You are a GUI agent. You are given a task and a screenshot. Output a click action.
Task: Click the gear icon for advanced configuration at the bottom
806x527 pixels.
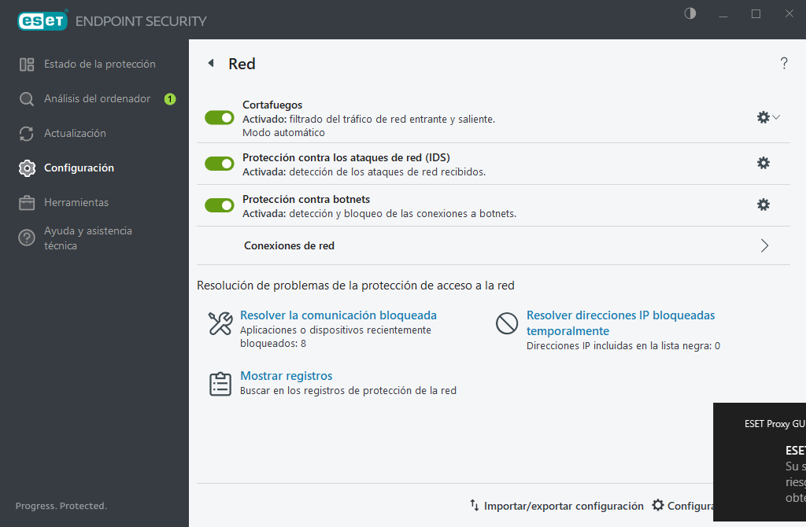658,505
